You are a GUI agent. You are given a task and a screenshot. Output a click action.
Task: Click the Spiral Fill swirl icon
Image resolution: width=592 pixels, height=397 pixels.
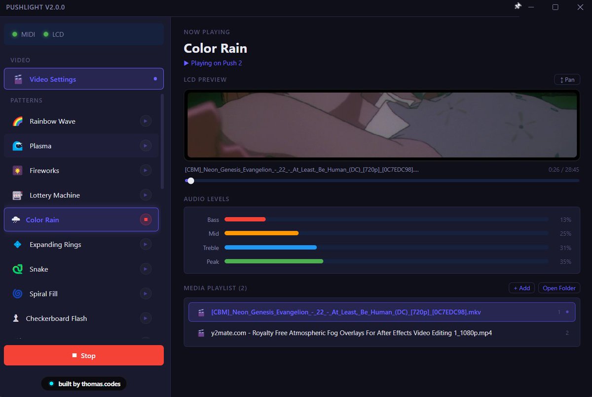pos(18,294)
